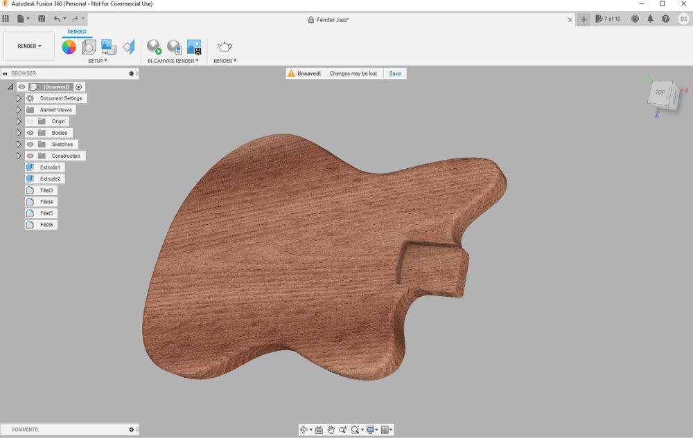Toggle visibility of Origin folder

(30, 121)
